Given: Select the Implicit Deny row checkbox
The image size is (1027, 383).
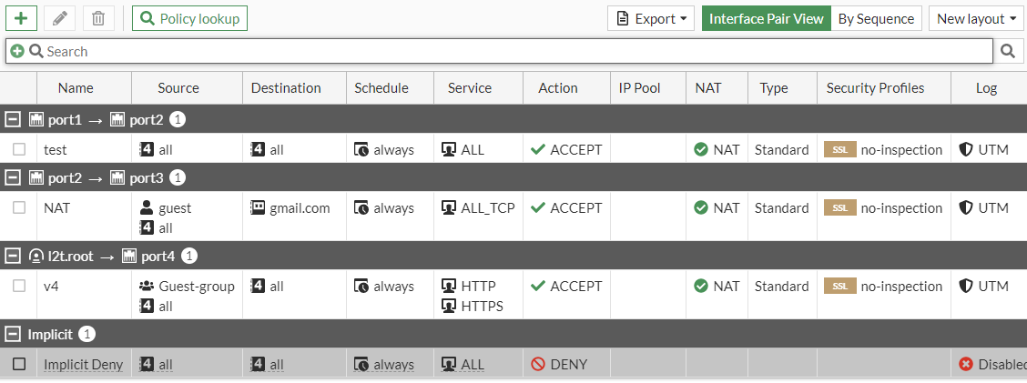Looking at the screenshot, I should coord(19,364).
